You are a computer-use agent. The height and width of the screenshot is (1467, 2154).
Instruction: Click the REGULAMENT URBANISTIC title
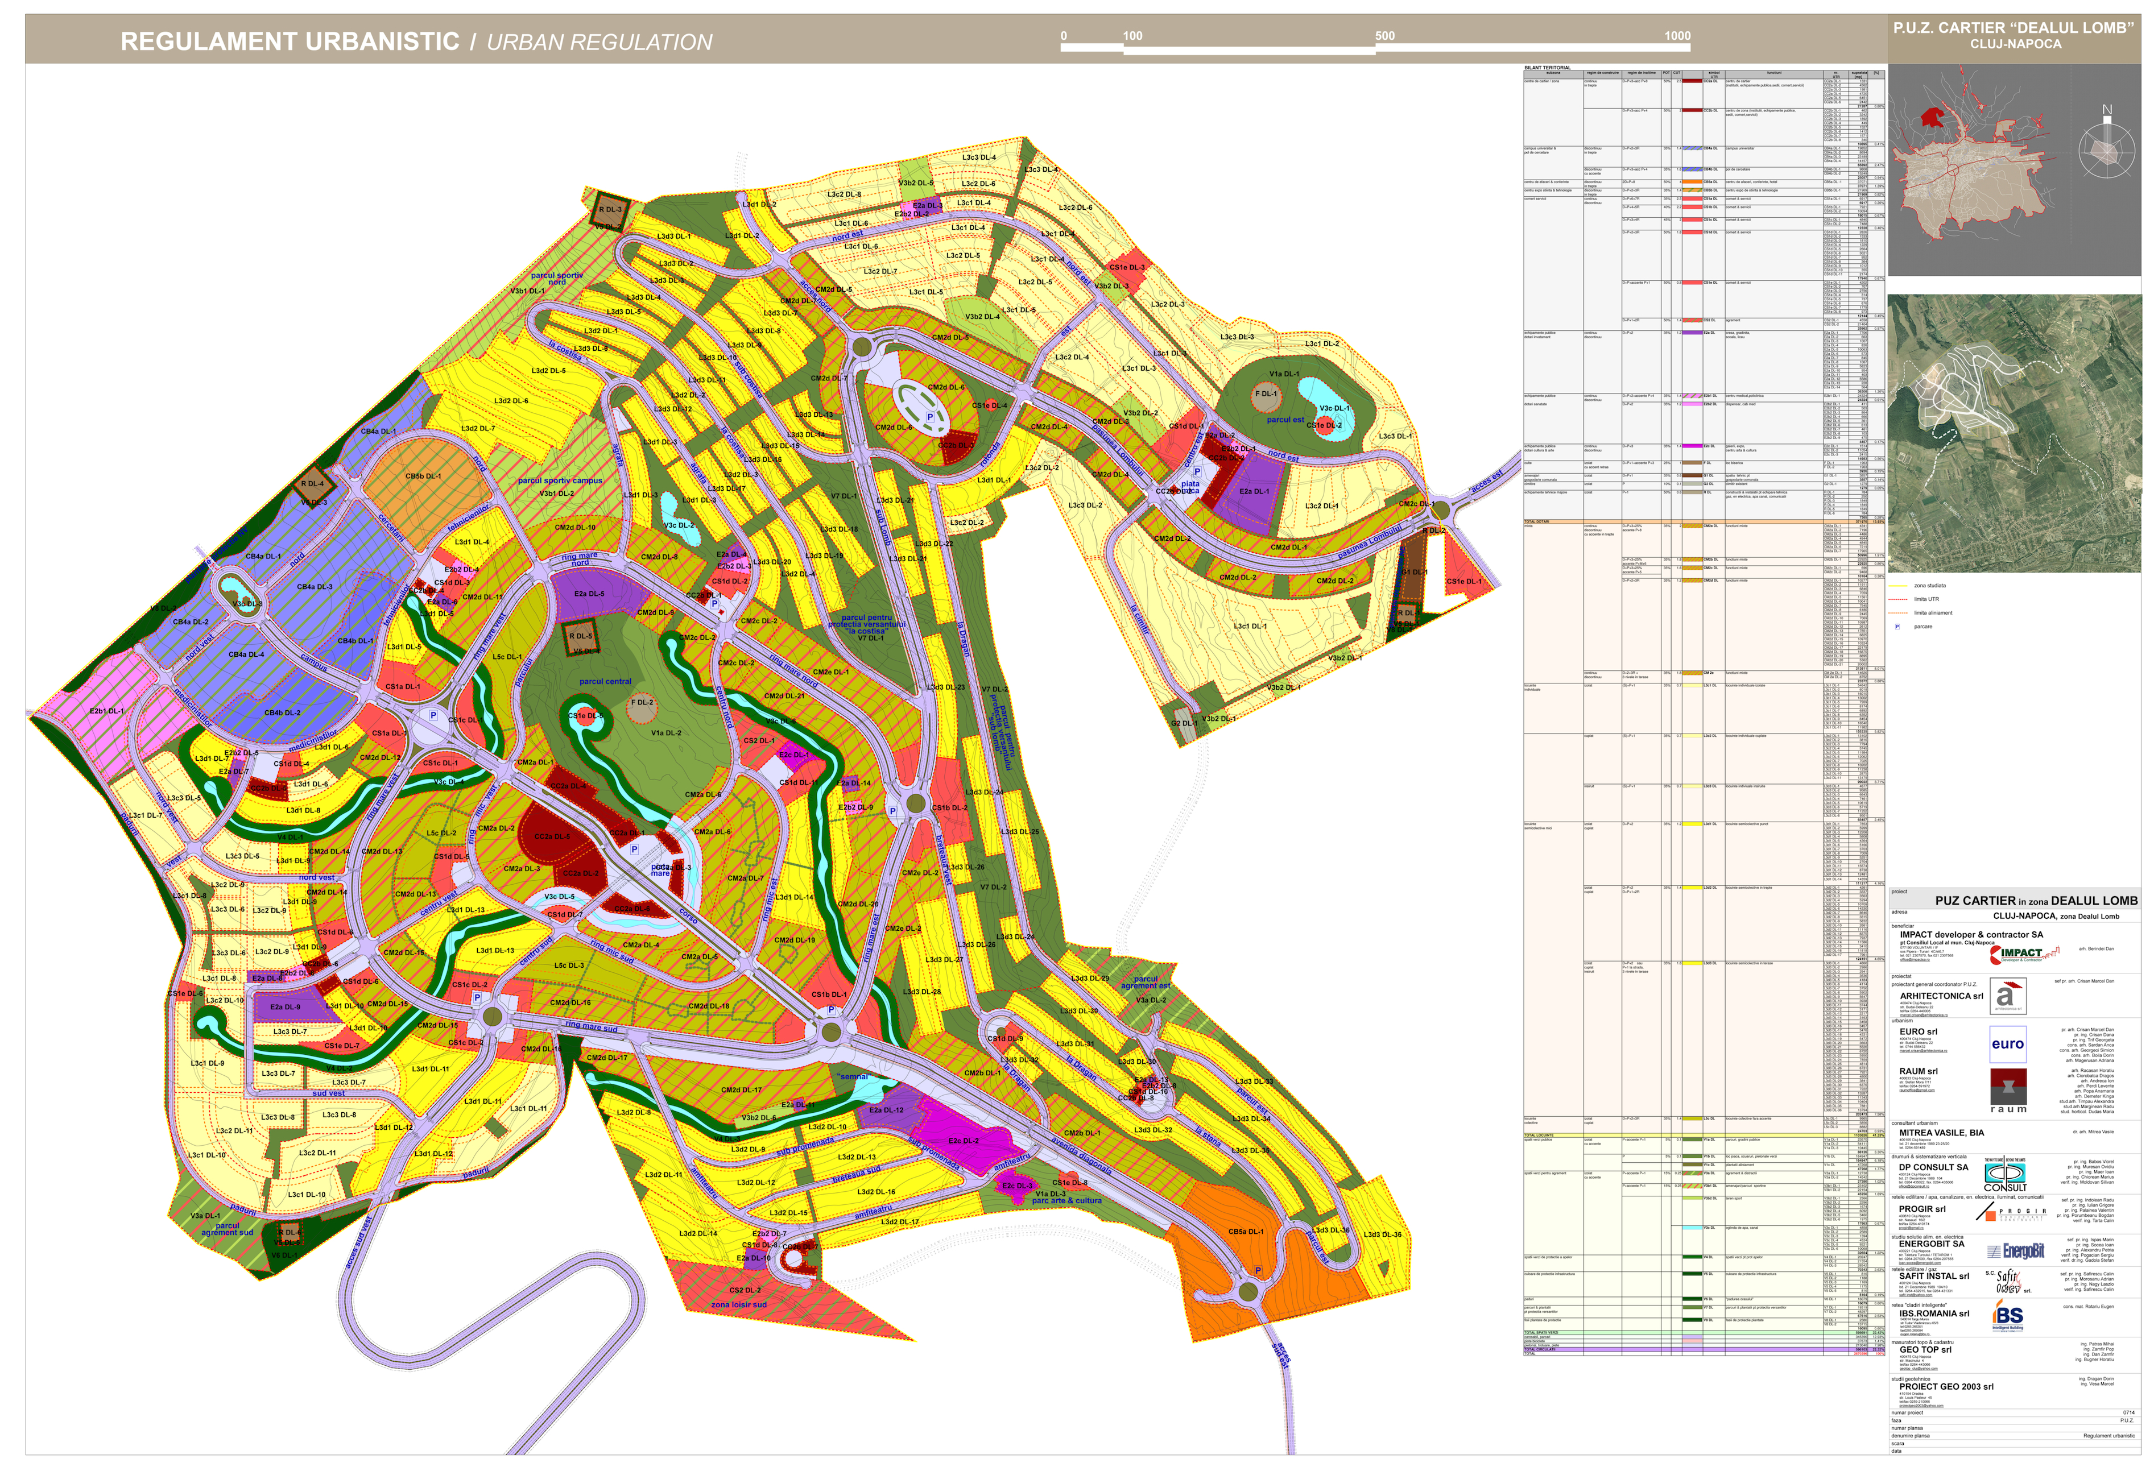pos(290,42)
